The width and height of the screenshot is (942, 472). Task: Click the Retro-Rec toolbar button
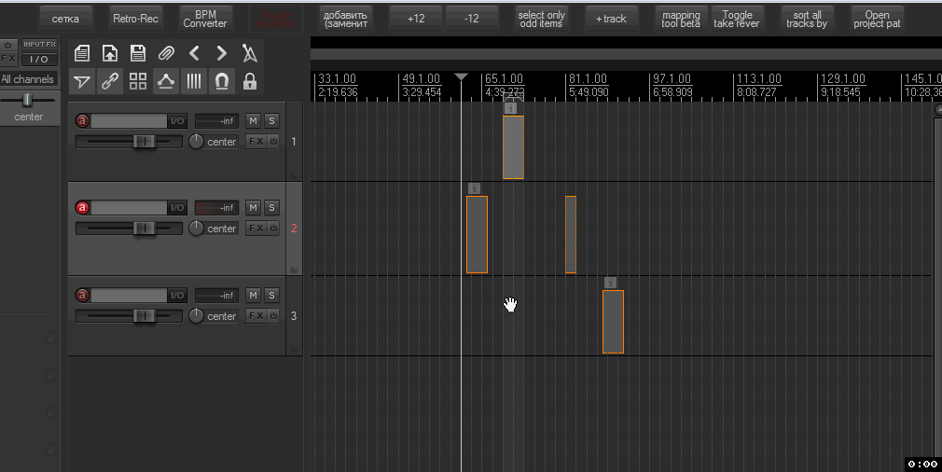(135, 19)
